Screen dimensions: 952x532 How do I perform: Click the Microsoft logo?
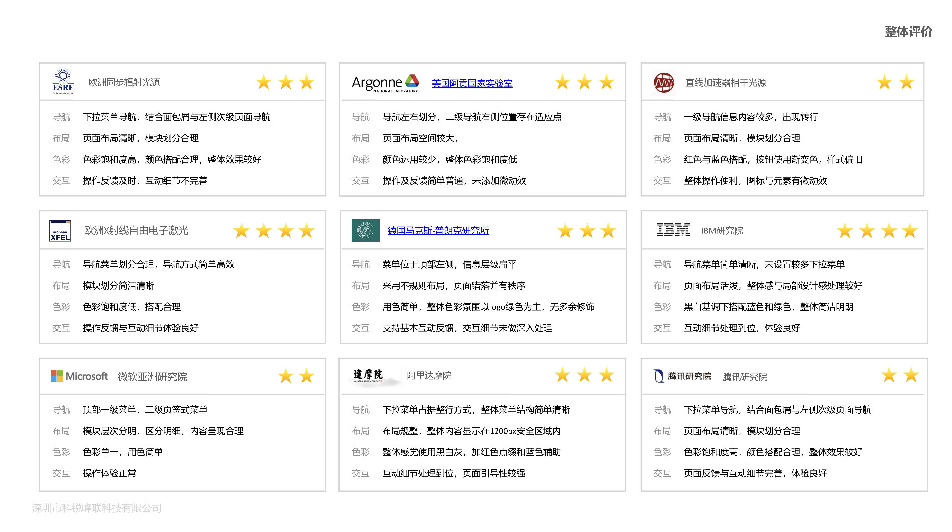pos(79,376)
